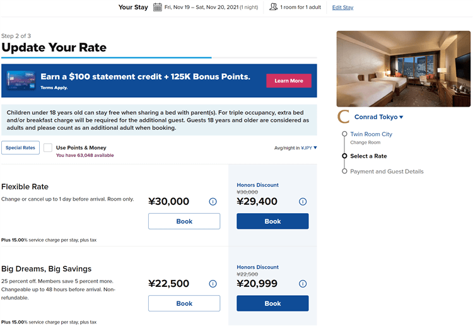Viewport: 473px width, 326px height.
Task: Open Special Rates options
Action: [x=20, y=148]
